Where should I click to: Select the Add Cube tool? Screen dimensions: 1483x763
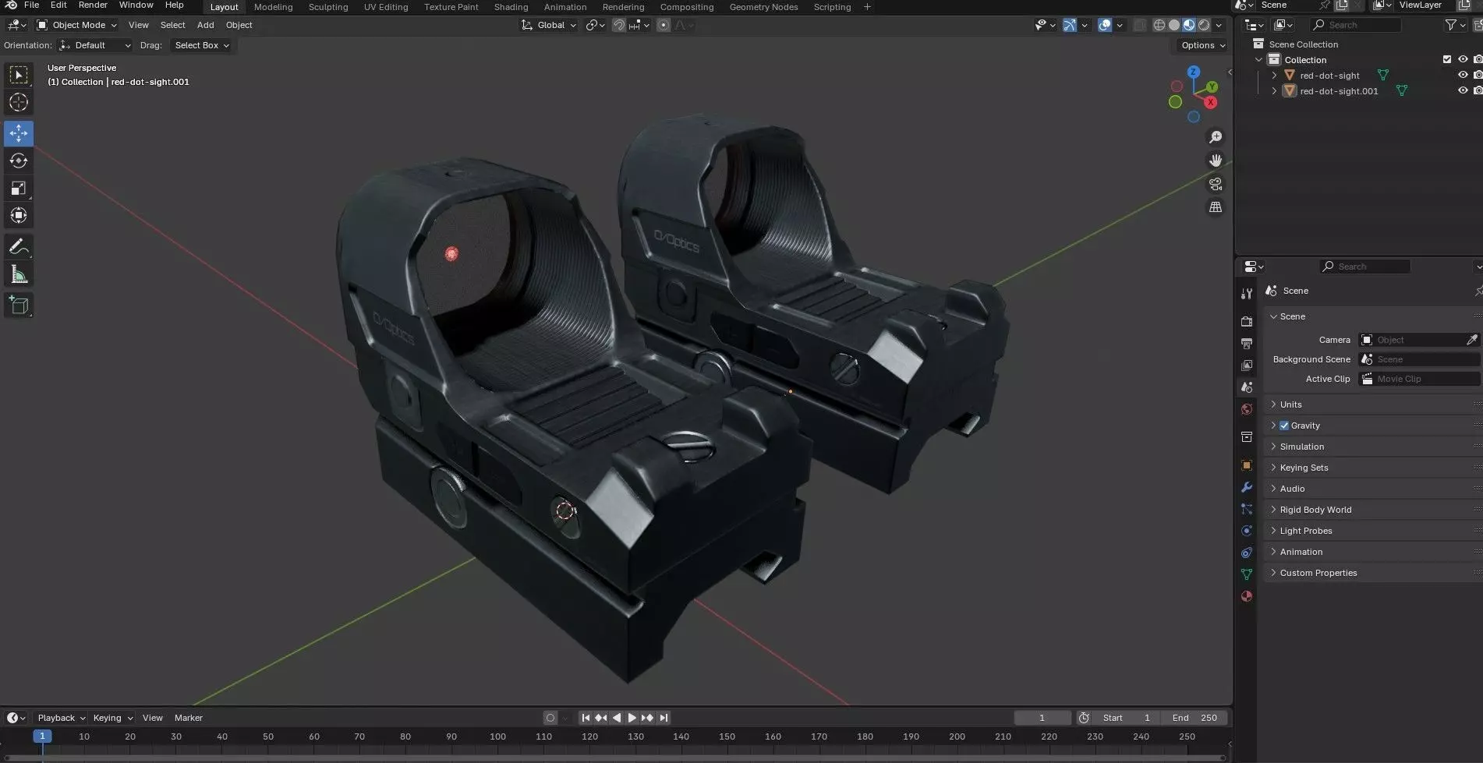tap(19, 306)
